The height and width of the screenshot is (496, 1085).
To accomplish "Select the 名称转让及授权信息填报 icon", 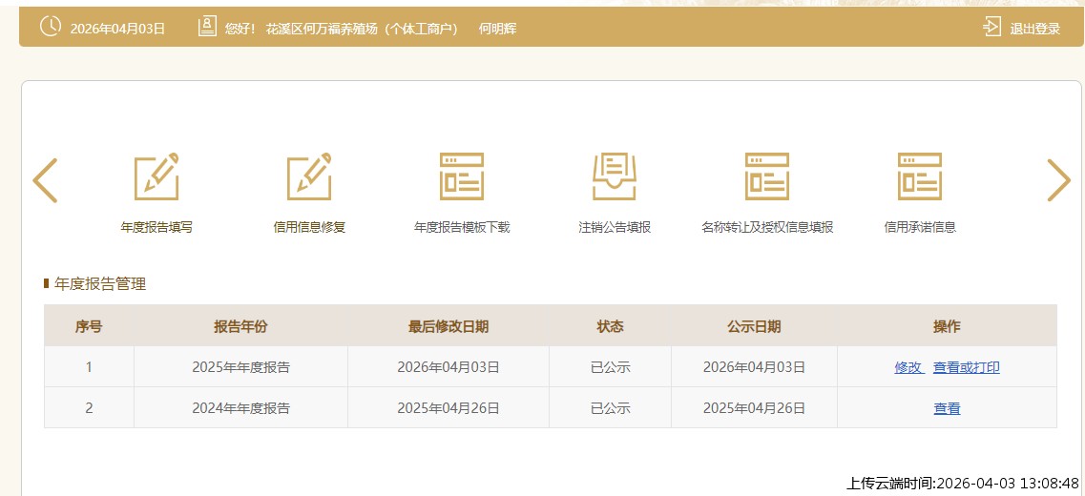I will click(x=767, y=176).
